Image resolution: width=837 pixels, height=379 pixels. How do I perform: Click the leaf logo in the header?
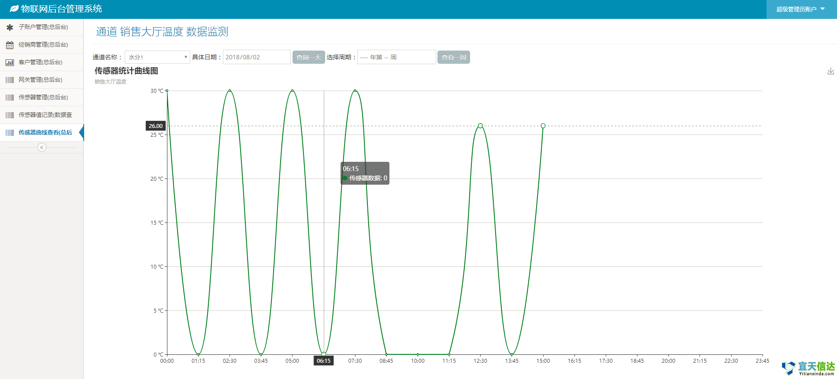pos(14,9)
